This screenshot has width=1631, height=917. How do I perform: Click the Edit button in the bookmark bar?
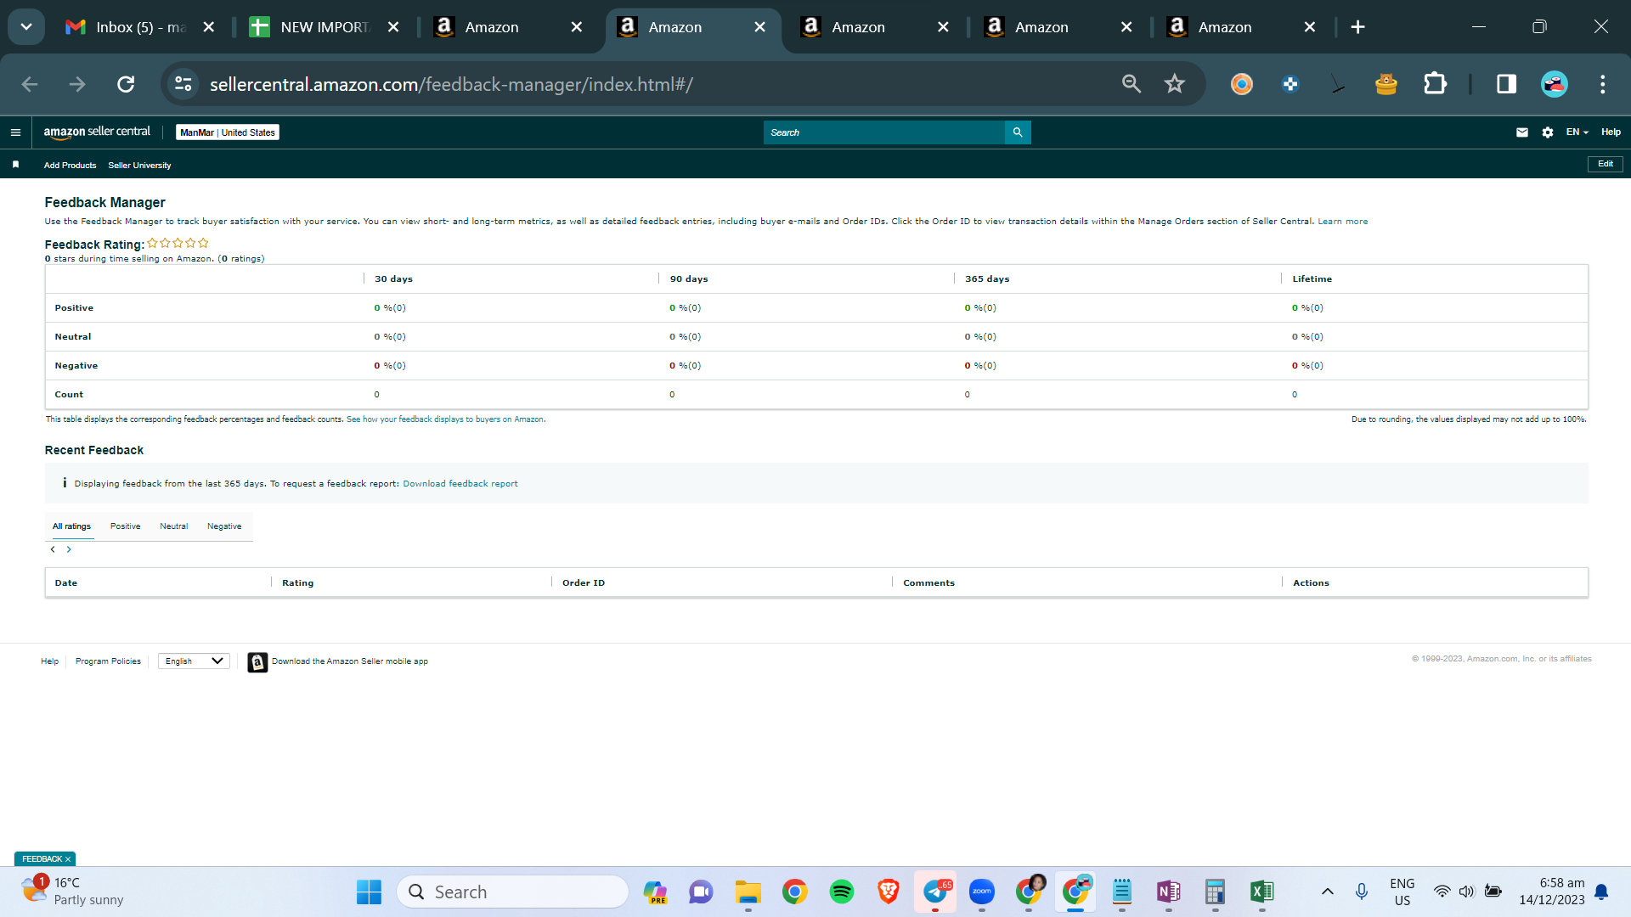[x=1606, y=164]
